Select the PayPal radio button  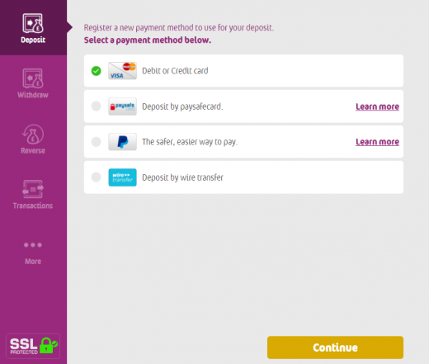pyautogui.click(x=97, y=142)
